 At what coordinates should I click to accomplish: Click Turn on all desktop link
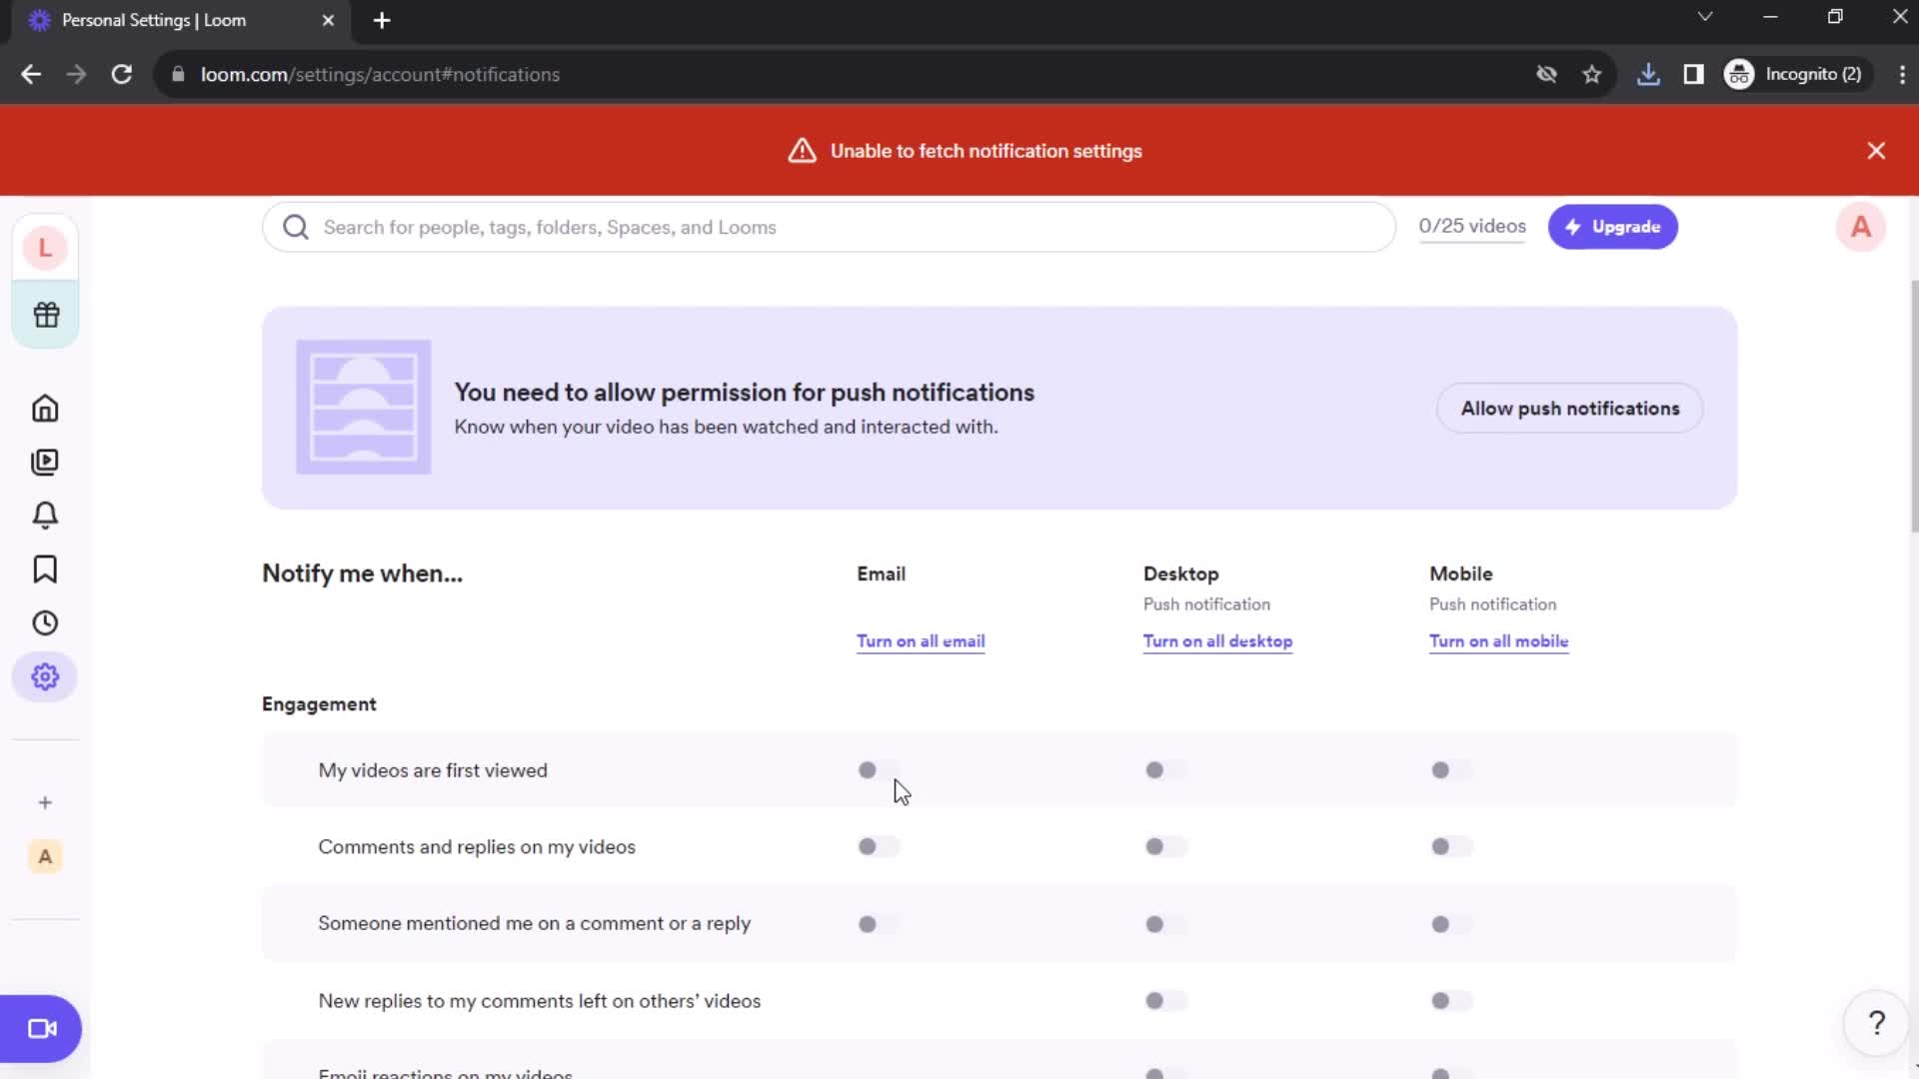click(x=1217, y=641)
